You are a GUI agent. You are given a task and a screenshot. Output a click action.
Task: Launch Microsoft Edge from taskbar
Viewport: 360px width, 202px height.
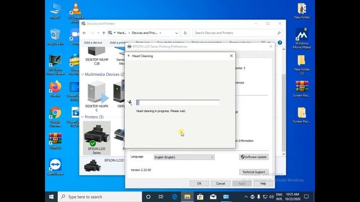pos(174,197)
